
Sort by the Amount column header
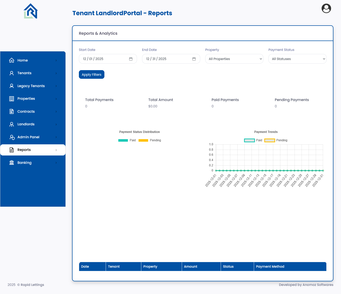click(191, 266)
